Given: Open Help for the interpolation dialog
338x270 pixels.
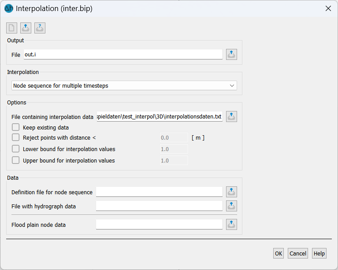Looking at the screenshot, I should coord(319,253).
